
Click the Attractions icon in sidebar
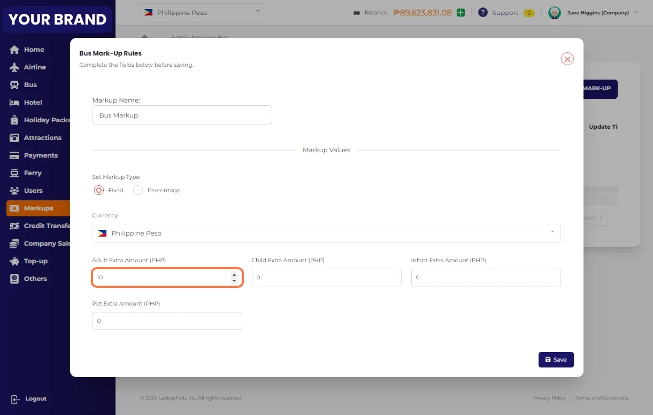click(x=14, y=138)
